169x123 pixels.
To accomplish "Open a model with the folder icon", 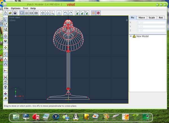I will point(10,13).
